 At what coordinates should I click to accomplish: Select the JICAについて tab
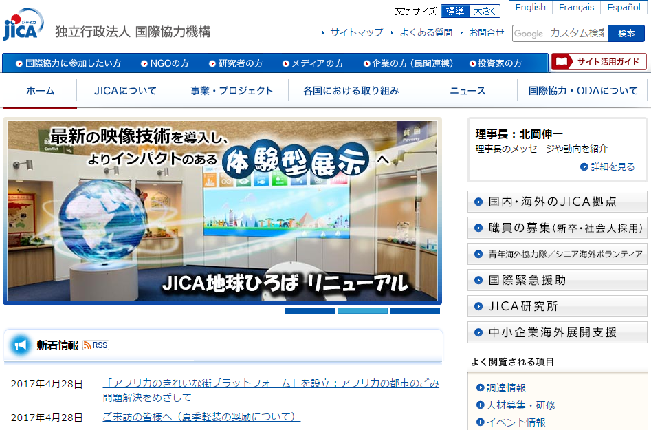(125, 91)
